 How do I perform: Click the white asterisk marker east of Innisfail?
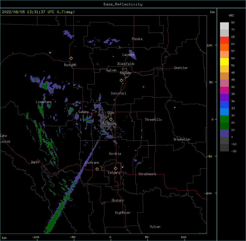pyautogui.click(x=143, y=87)
